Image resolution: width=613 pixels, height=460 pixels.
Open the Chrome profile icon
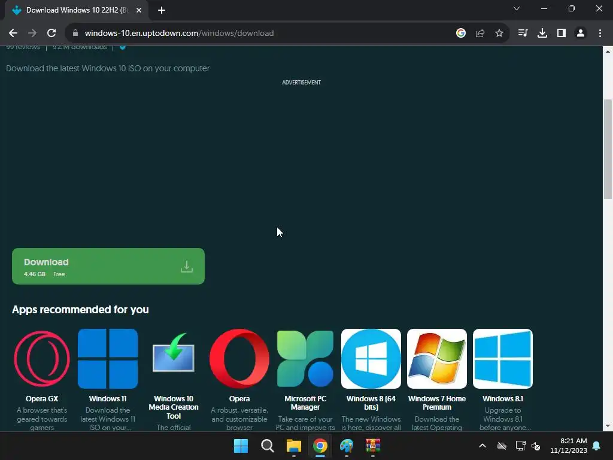click(581, 34)
